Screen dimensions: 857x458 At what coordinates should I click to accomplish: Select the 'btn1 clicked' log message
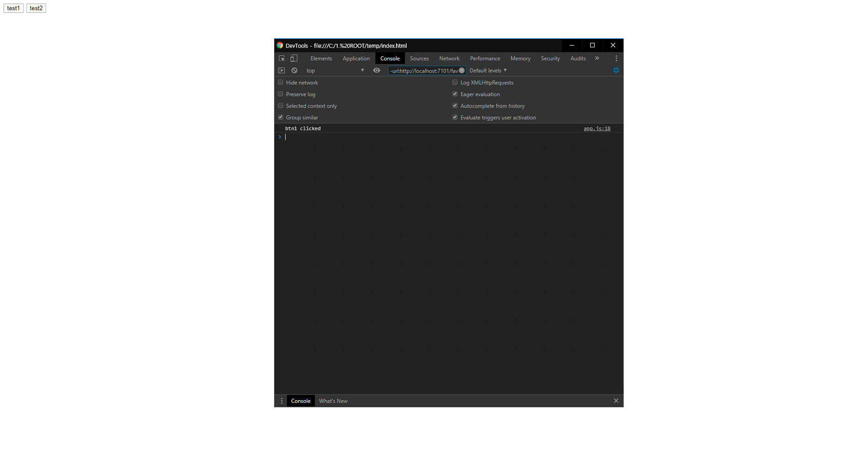coord(303,128)
